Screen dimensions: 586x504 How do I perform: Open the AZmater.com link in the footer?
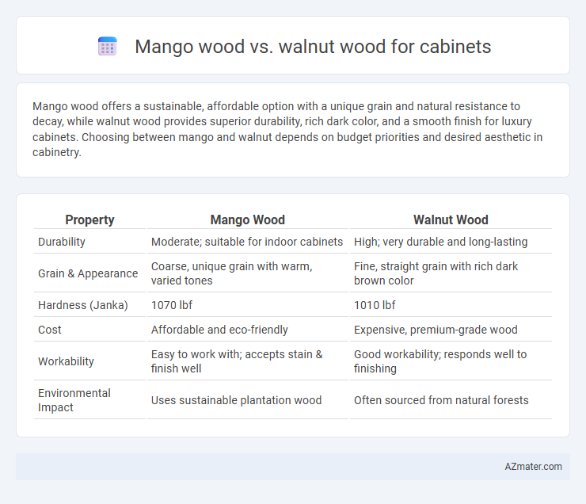[x=533, y=467]
